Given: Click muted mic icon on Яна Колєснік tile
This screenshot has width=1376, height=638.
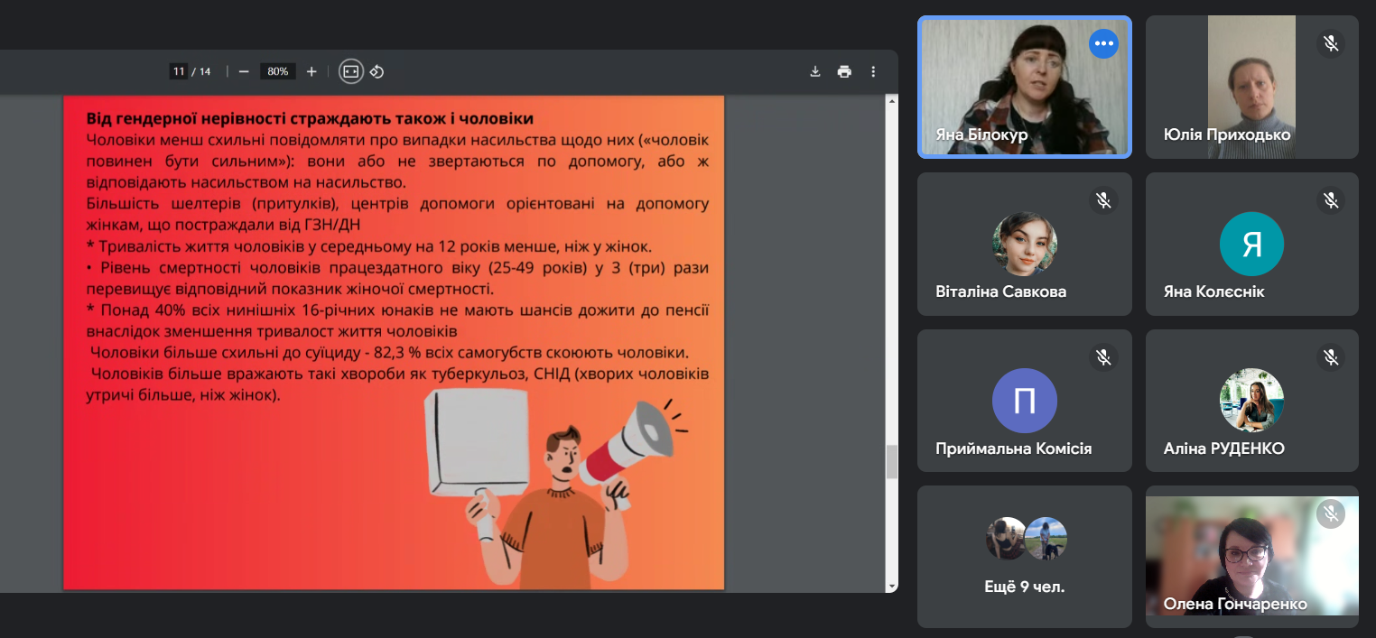Looking at the screenshot, I should tap(1331, 200).
